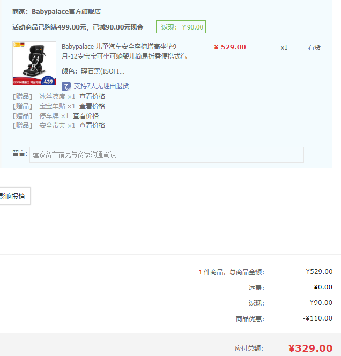View price for gift 停车牌
This screenshot has width=341, height=356.
(86, 116)
